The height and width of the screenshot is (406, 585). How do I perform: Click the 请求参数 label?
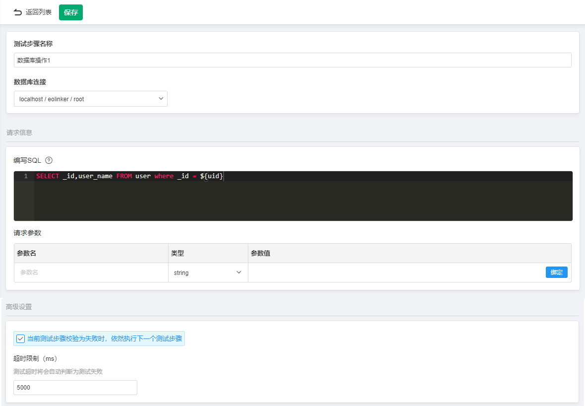coord(27,233)
